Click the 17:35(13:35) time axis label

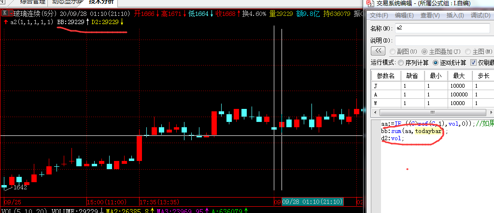pos(160,201)
